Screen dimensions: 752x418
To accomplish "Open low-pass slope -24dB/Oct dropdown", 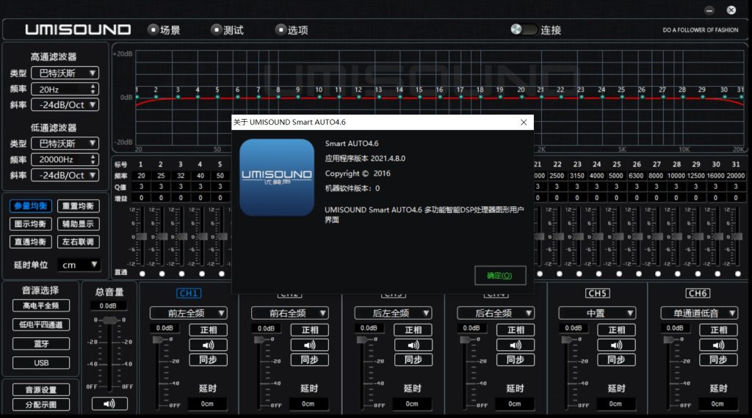I will coord(65,175).
